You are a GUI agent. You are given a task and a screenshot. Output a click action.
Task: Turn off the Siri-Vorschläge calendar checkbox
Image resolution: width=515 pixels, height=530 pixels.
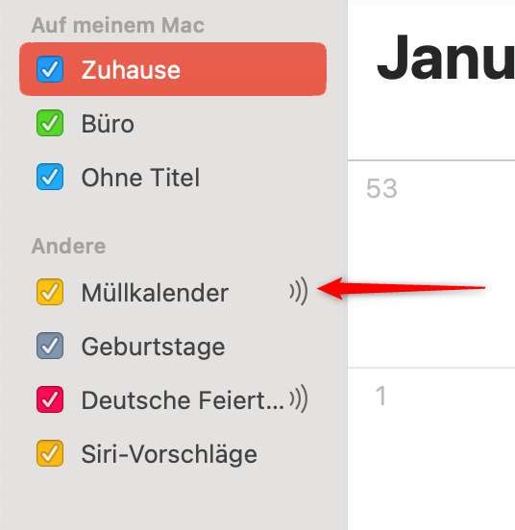pos(50,453)
